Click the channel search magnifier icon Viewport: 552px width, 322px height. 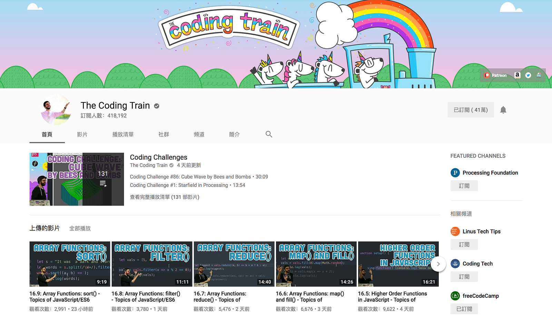[x=269, y=134]
